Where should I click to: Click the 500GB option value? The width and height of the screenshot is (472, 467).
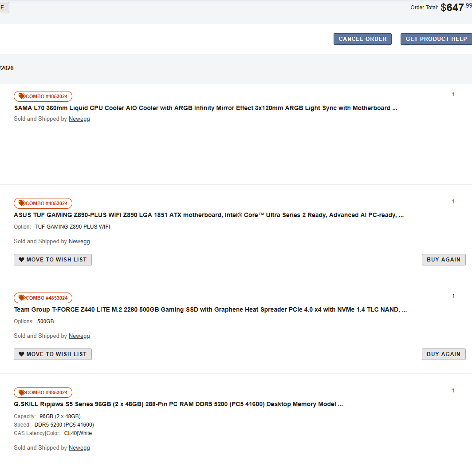[45, 321]
